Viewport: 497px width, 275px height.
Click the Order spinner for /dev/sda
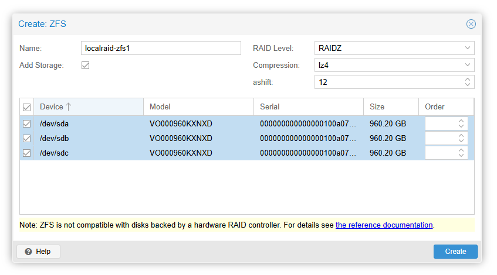(x=447, y=123)
